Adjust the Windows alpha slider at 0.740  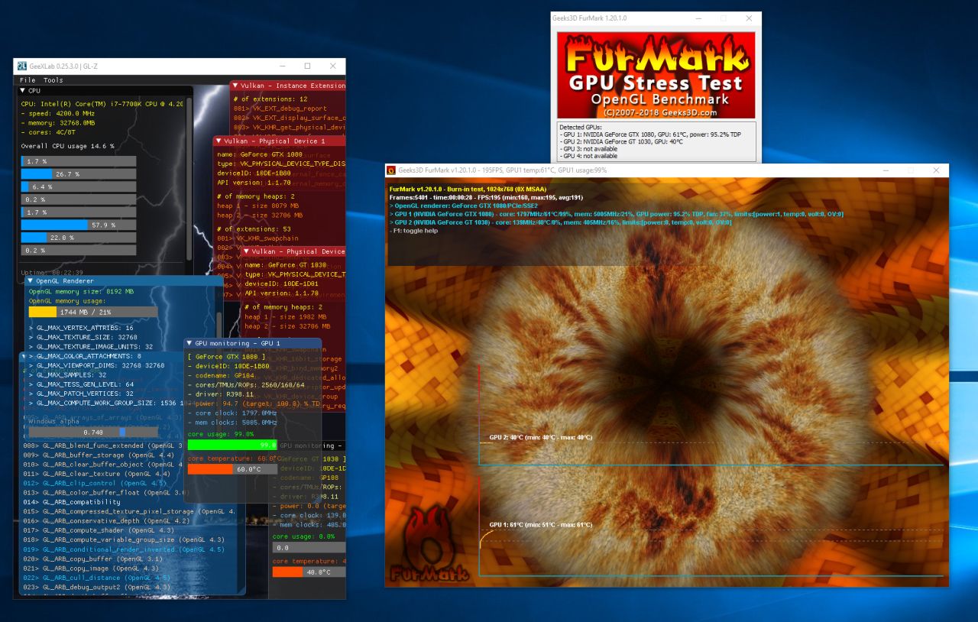coord(93,432)
